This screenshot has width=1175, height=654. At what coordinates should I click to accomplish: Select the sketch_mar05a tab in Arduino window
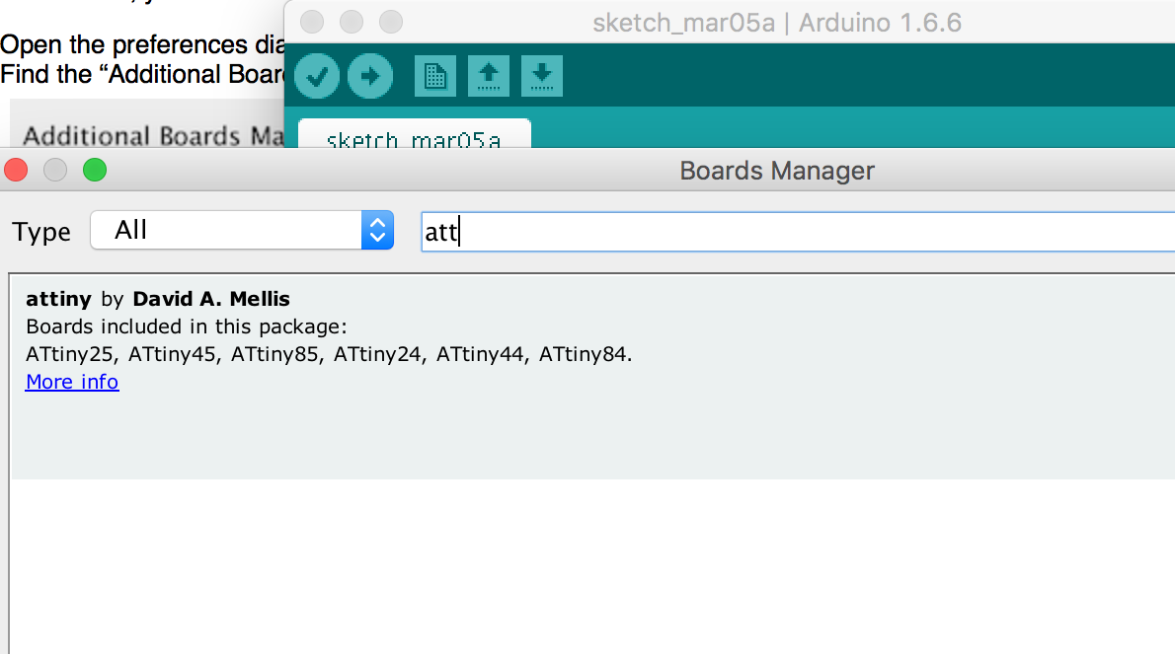tap(415, 134)
